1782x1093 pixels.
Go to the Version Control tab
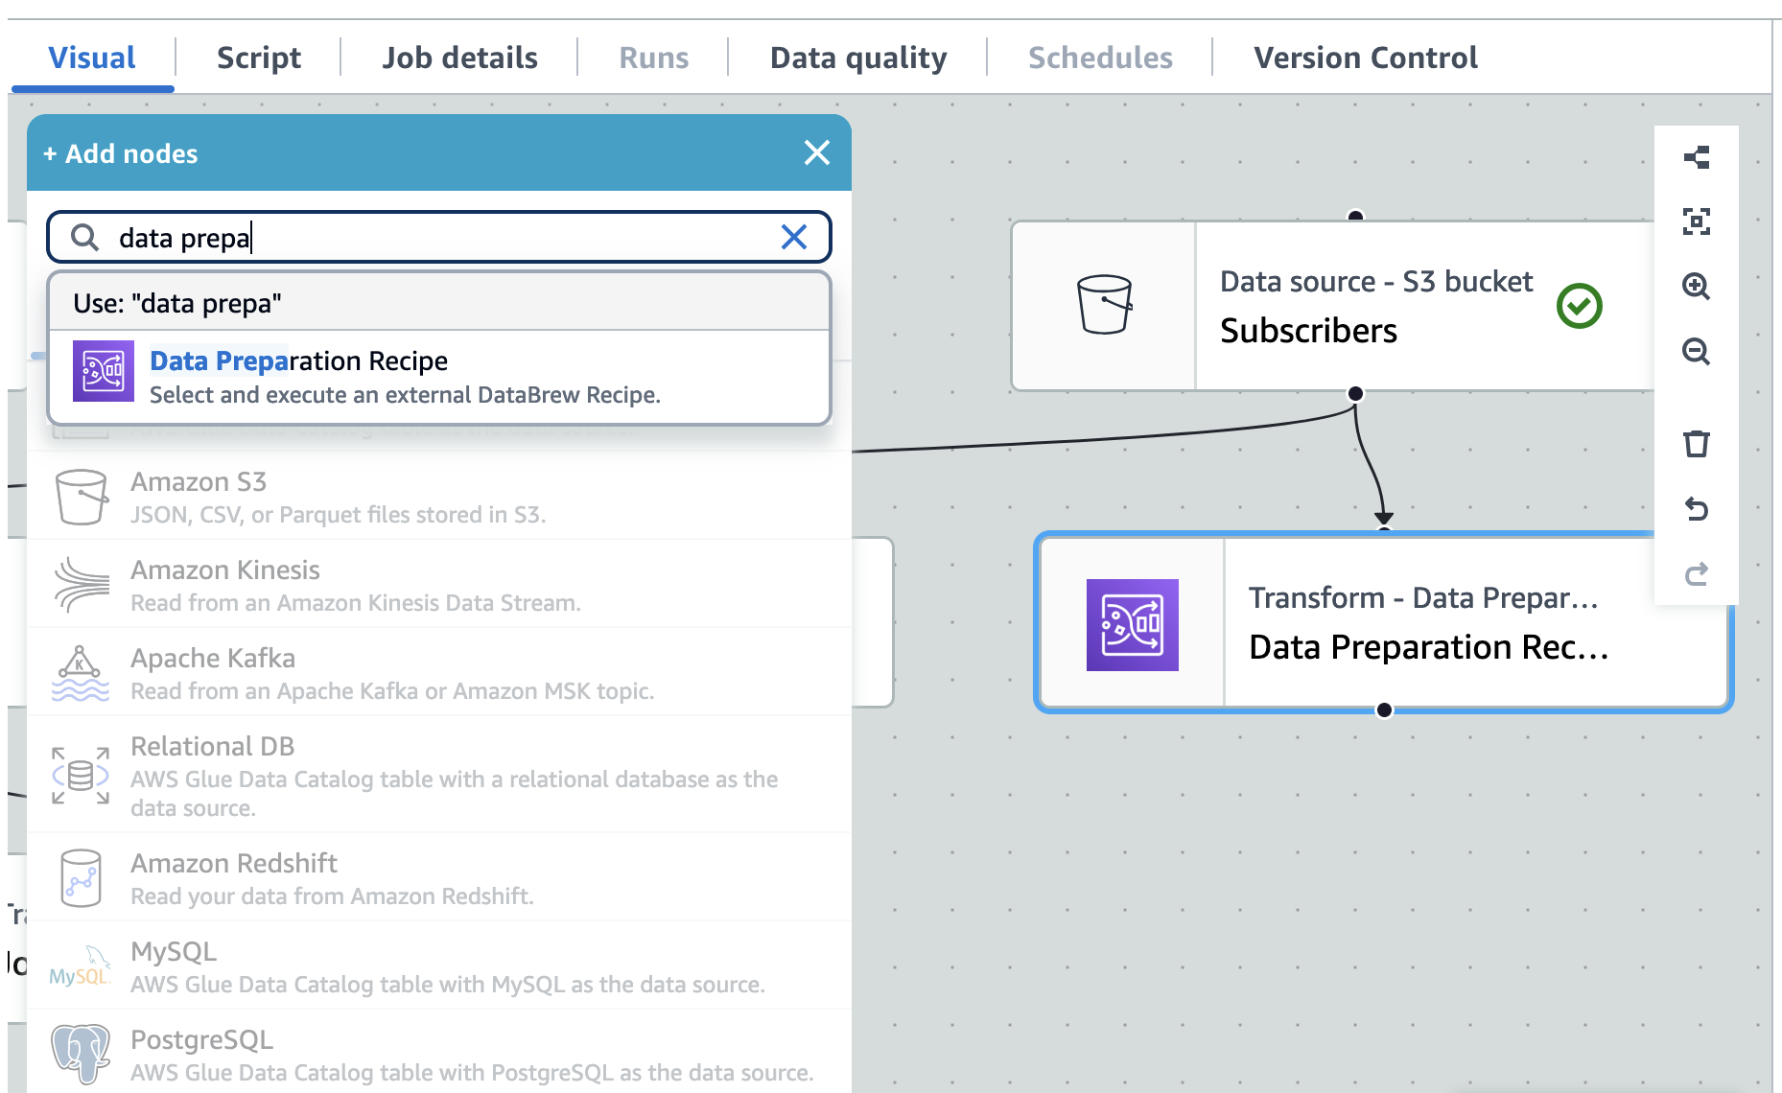click(1365, 58)
